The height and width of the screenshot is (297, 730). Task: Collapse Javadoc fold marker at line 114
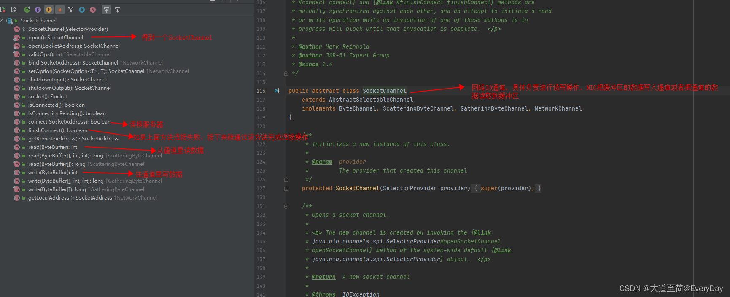tap(286, 73)
